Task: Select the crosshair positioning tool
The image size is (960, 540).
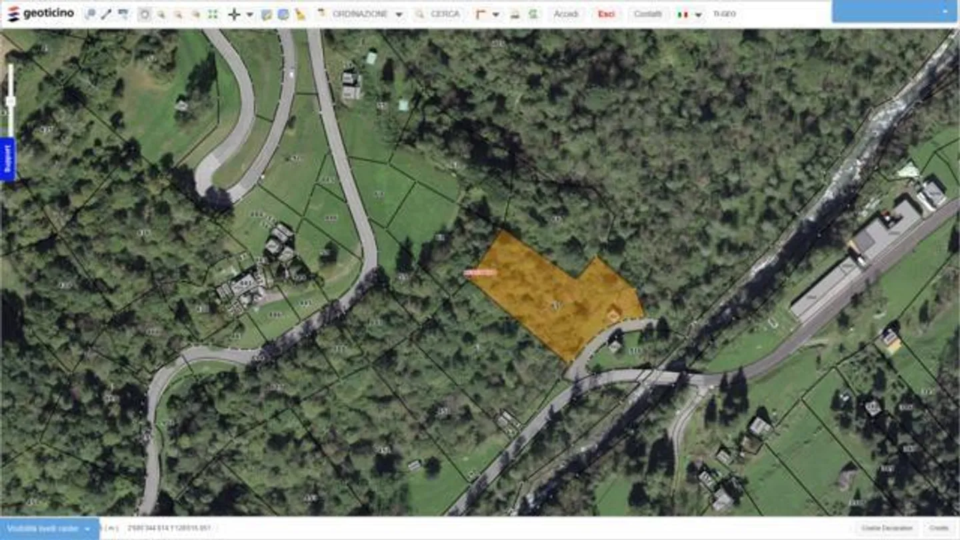Action: (x=234, y=14)
